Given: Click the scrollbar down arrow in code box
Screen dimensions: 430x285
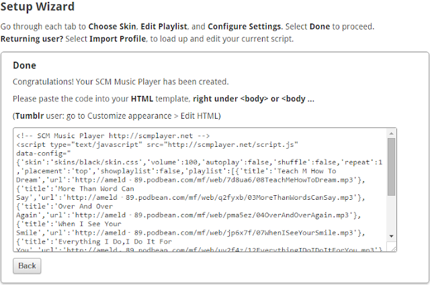Looking at the screenshot, I should pos(391,247).
